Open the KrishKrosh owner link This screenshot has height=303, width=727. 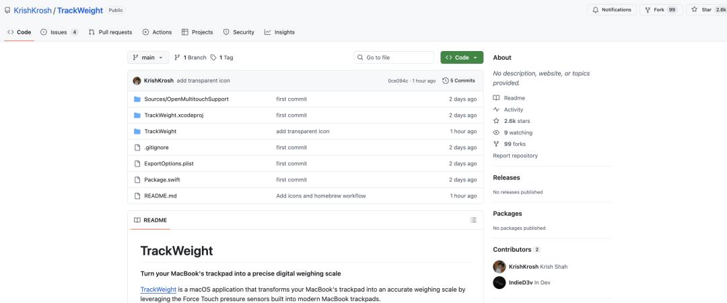pyautogui.click(x=32, y=10)
